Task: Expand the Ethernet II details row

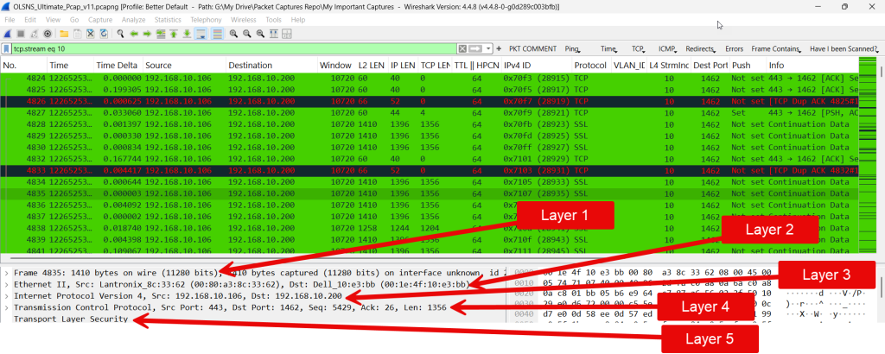Action: [x=7, y=283]
